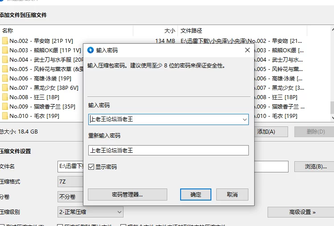Sort by the 大小 column header
Screen dimensions: 334x226
(x=169, y=31)
